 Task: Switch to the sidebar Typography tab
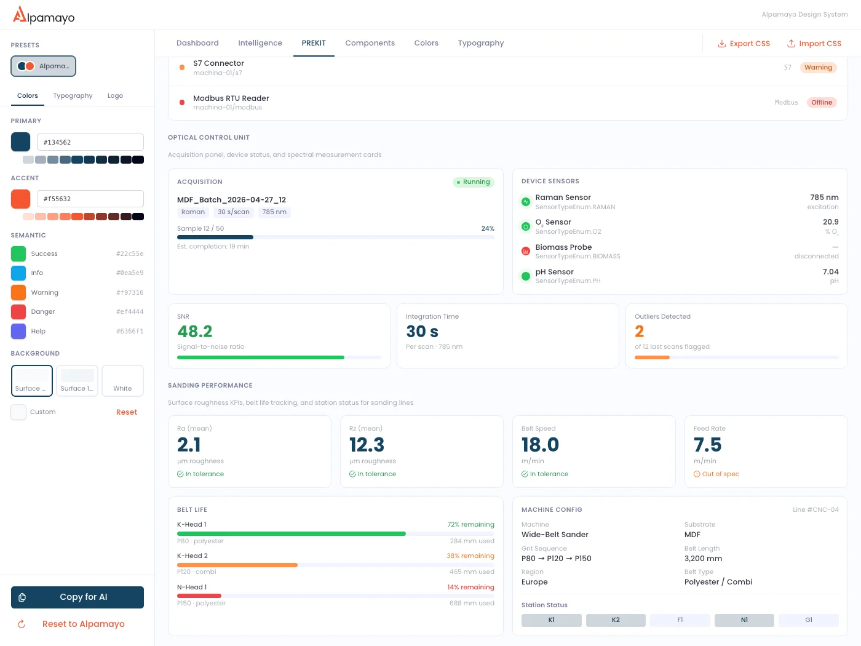(73, 96)
